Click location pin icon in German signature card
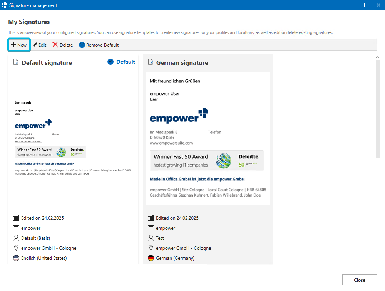385x291 pixels. coord(151,248)
